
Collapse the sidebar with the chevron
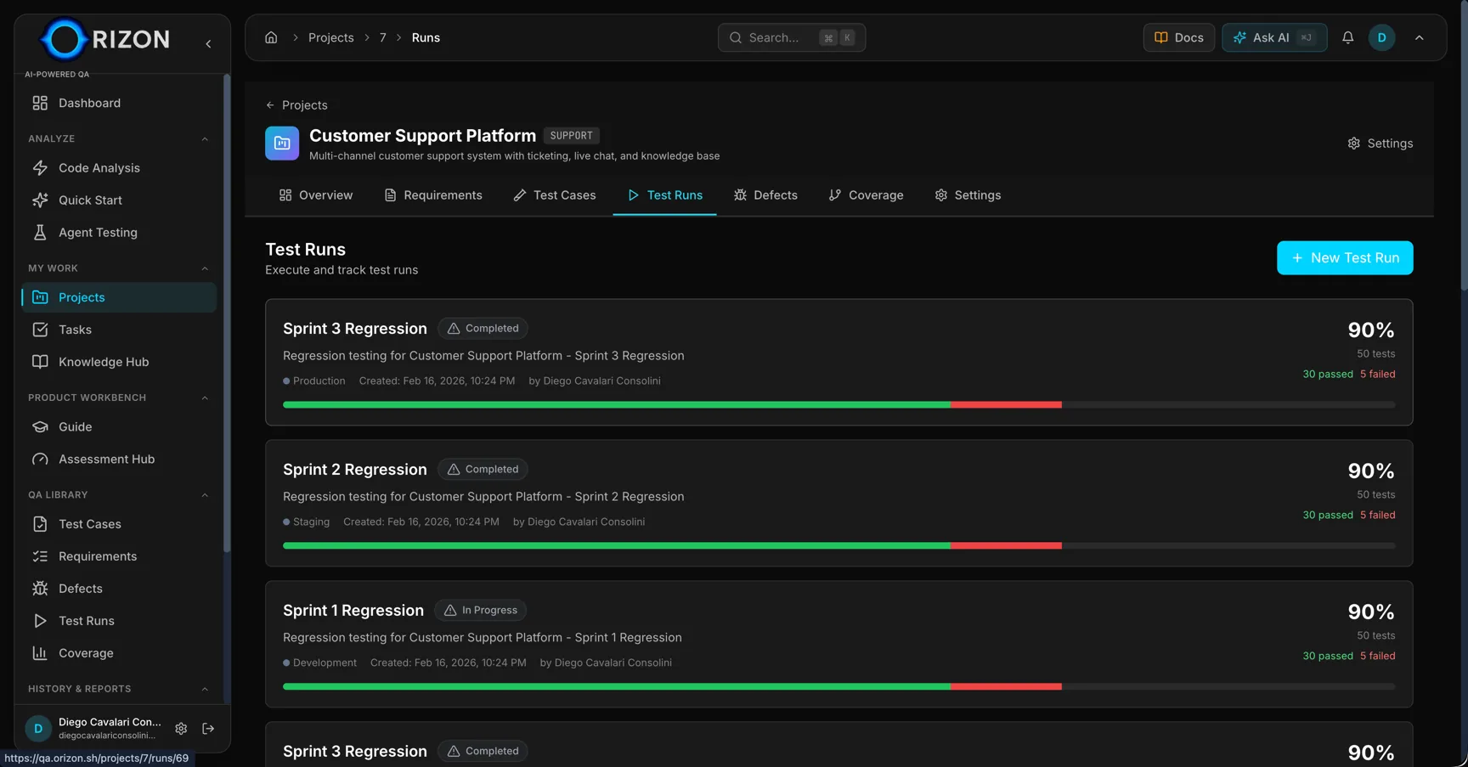click(x=208, y=43)
